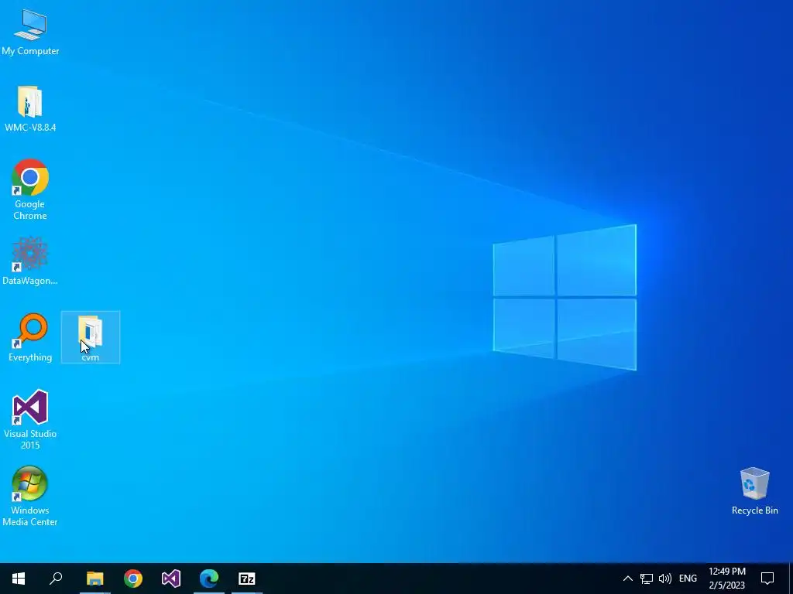Select the cvm folder on desktop
The image size is (793, 594).
tap(91, 337)
